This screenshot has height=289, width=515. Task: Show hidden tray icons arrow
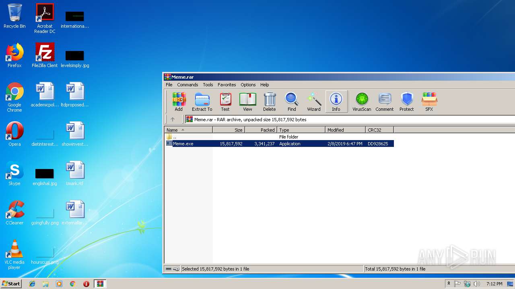click(x=449, y=283)
